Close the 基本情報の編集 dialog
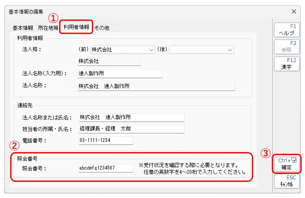This screenshot has height=198, width=305. [294, 11]
